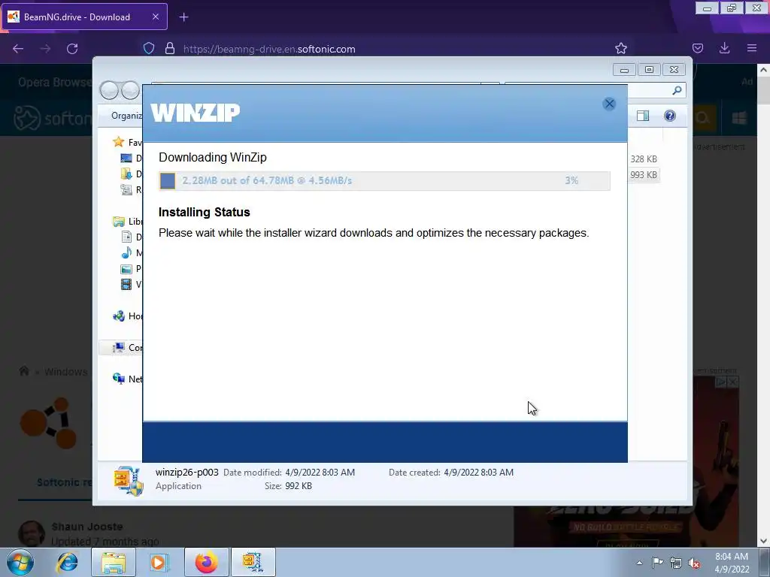This screenshot has width=770, height=577.
Task: Click the WinZip logo in installer header
Action: coord(196,113)
